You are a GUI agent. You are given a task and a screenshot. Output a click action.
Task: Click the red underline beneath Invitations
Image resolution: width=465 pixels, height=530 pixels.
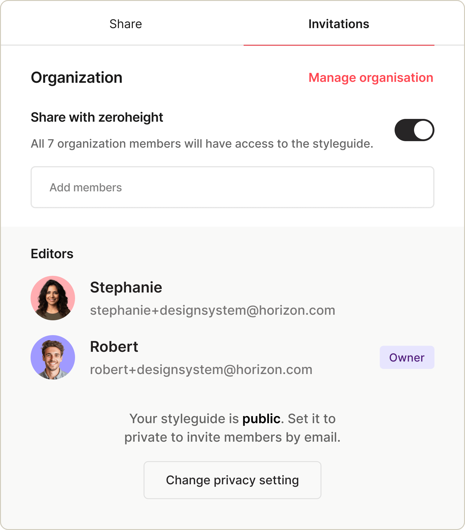339,45
